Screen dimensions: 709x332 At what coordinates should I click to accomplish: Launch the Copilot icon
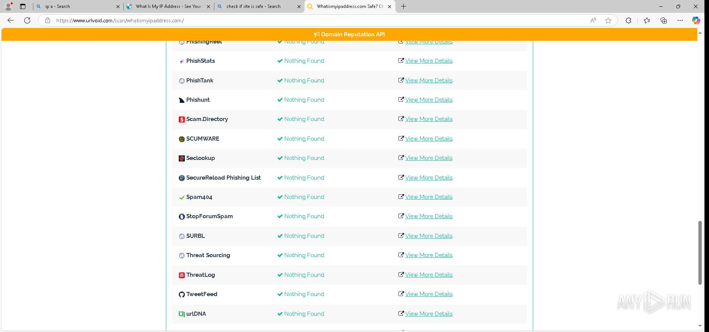[696, 20]
